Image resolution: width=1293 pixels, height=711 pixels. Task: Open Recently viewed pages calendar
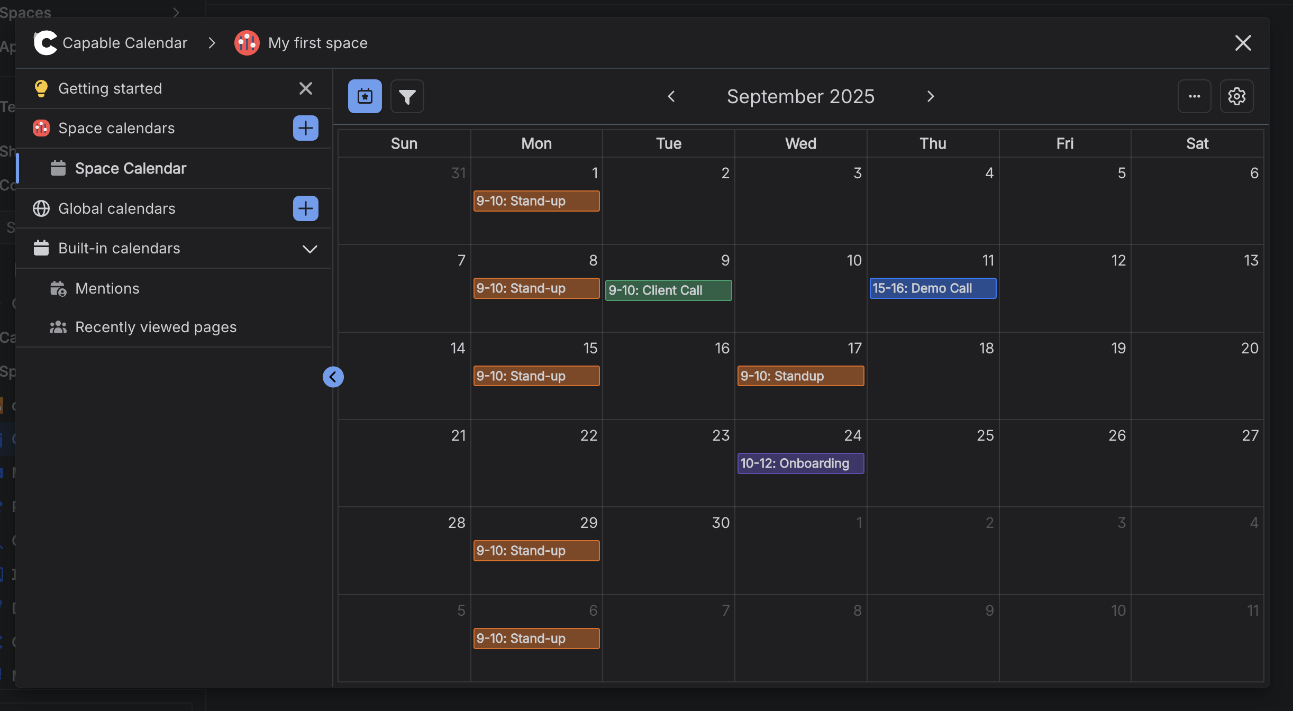156,327
